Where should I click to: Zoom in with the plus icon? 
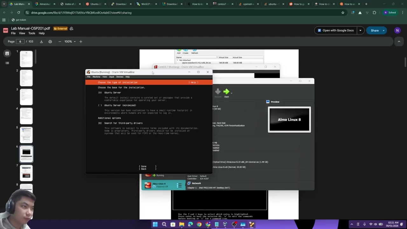(x=81, y=41)
